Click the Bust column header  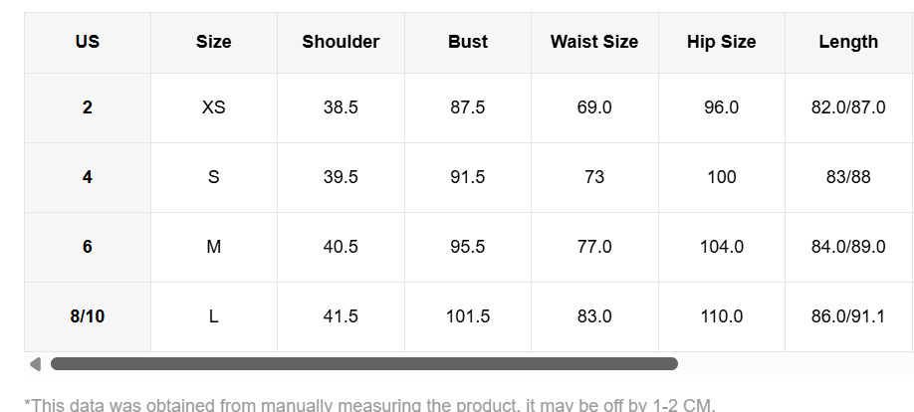point(468,42)
